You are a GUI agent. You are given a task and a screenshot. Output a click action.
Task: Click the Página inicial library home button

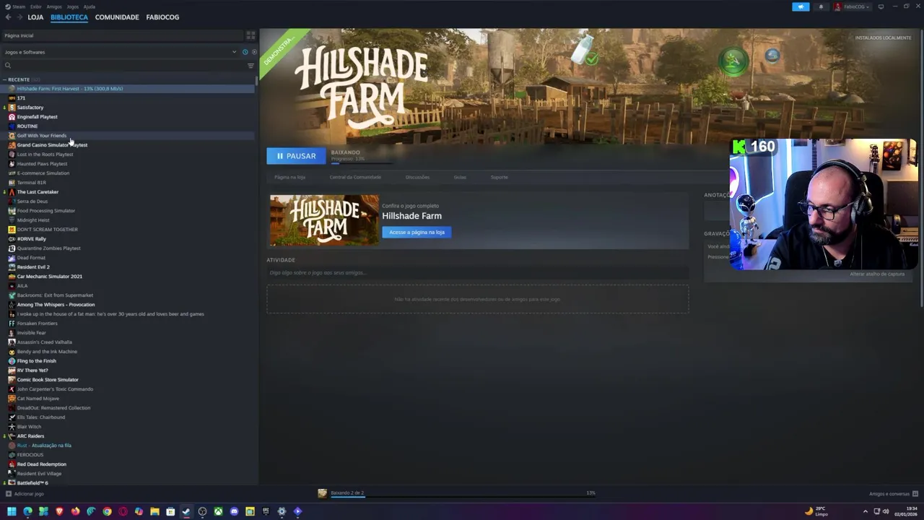(121, 35)
